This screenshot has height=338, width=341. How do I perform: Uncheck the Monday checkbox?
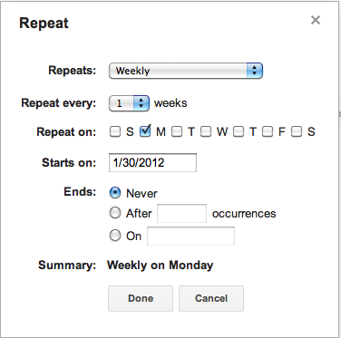click(145, 131)
